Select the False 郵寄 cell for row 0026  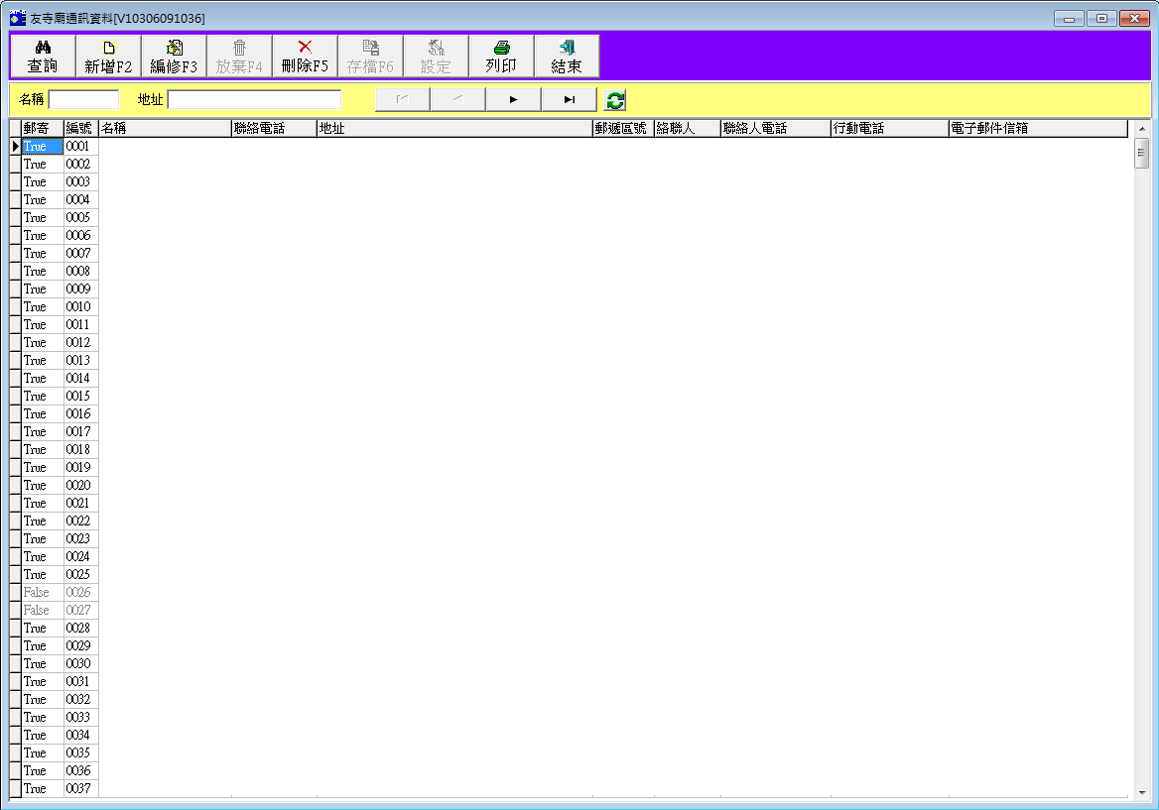click(42, 593)
